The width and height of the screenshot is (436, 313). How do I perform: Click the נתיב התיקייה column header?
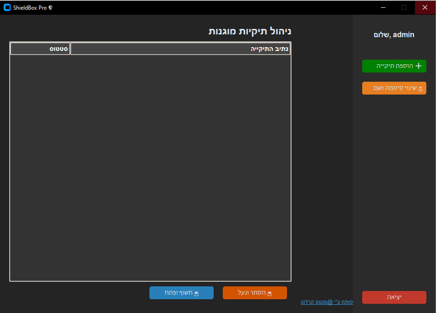click(180, 49)
